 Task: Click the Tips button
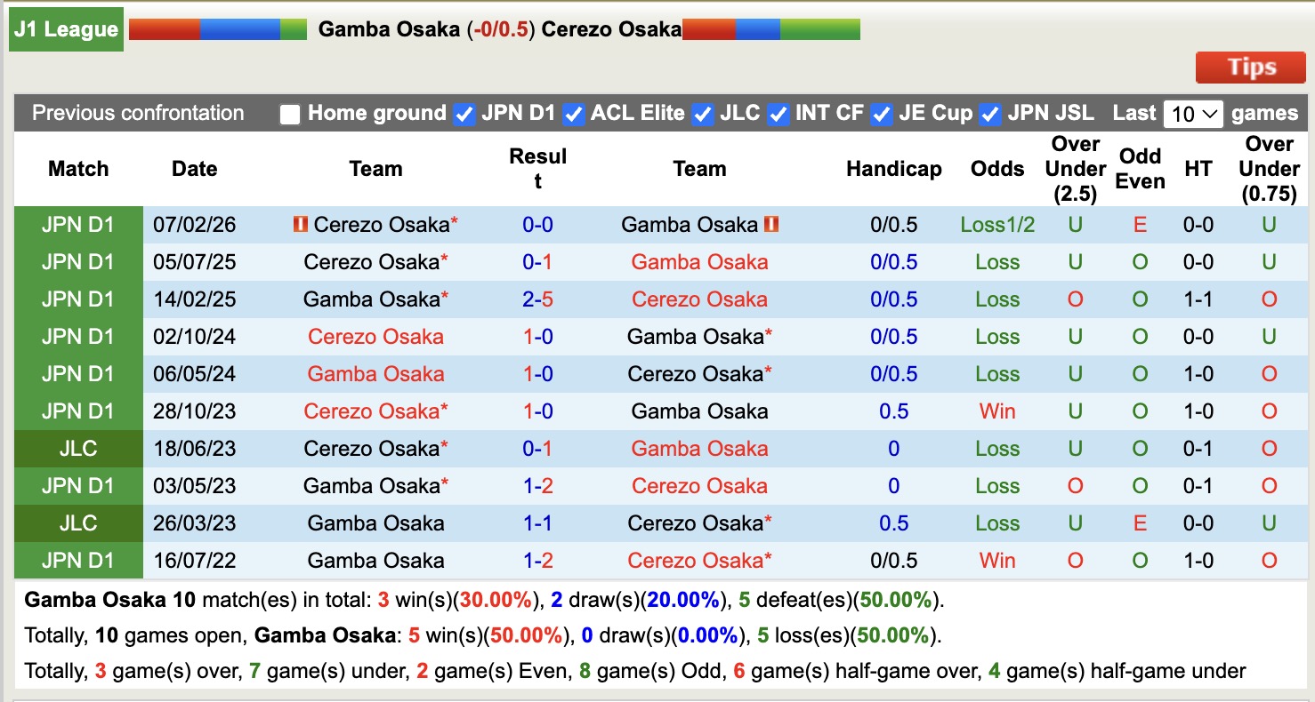[x=1250, y=66]
